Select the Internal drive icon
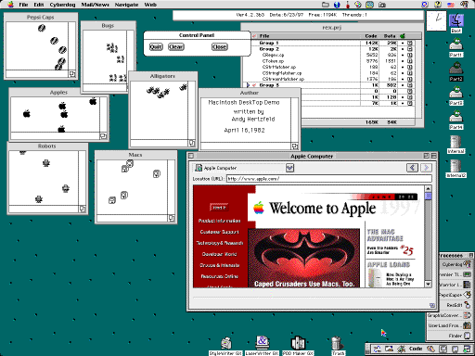The width and height of the screenshot is (475, 356). pos(456,143)
